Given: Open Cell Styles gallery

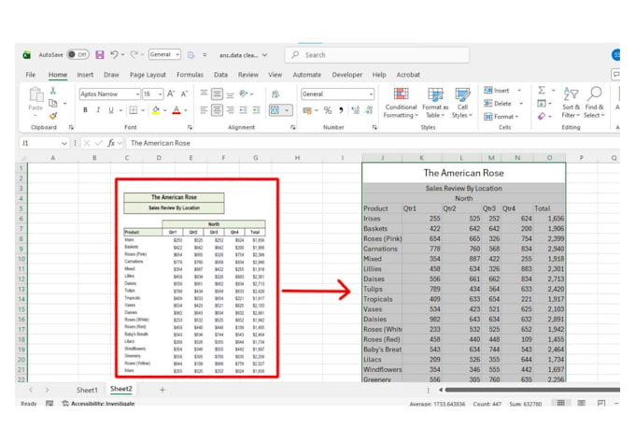Looking at the screenshot, I should 462,103.
